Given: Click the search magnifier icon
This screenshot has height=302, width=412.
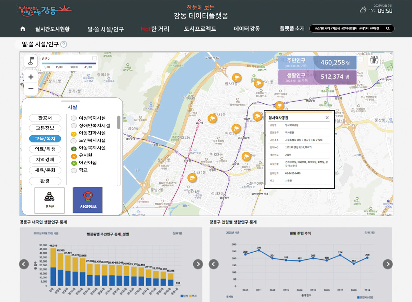Looking at the screenshot, I should (x=388, y=29).
